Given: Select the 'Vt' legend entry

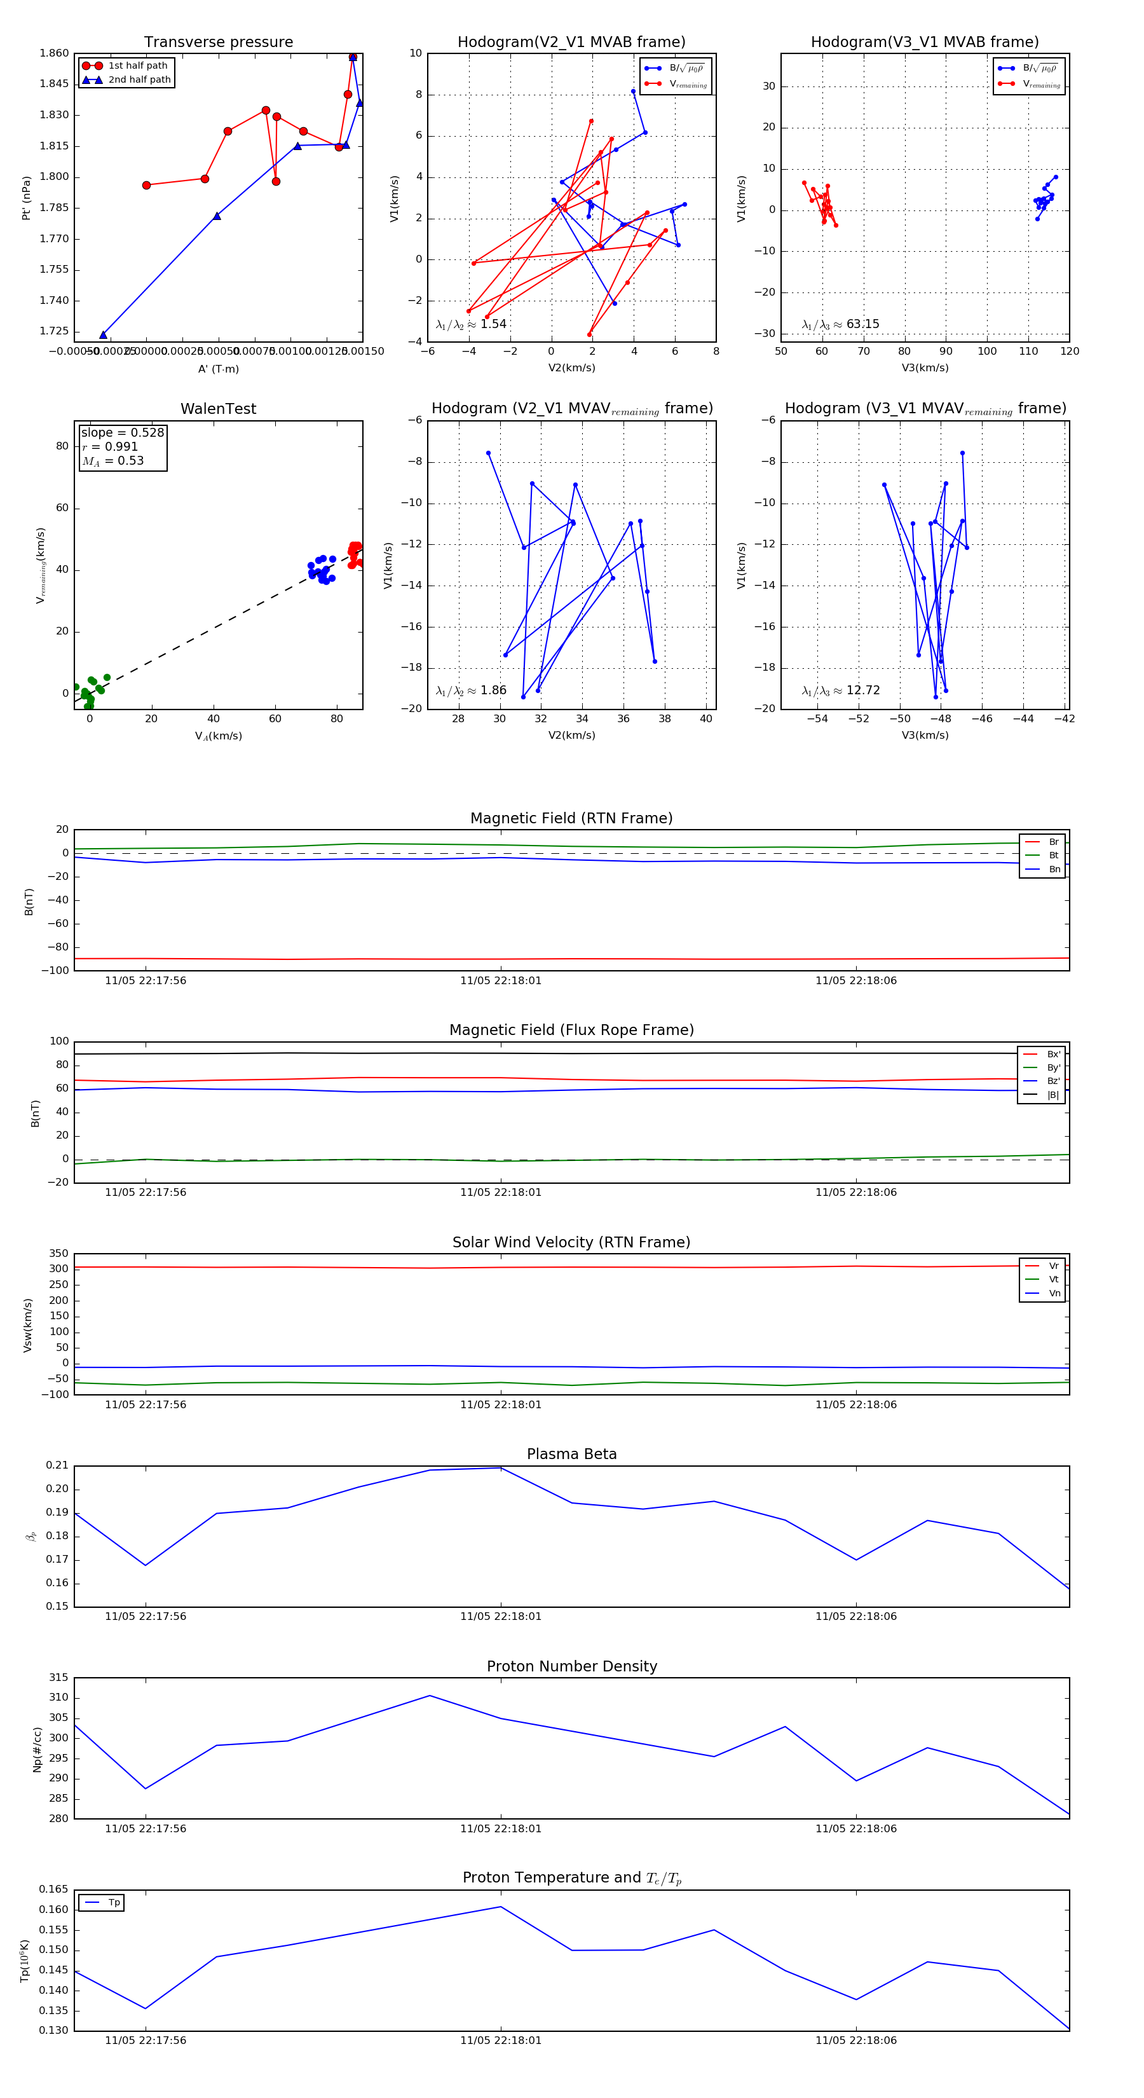Looking at the screenshot, I should (1042, 1280).
